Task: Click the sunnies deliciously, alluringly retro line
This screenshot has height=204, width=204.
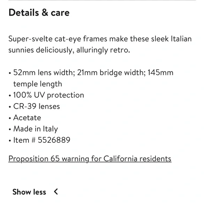Action: 69,50
